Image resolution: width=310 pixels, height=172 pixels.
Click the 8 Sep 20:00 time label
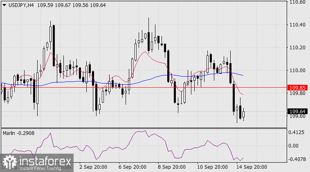pos(172,167)
